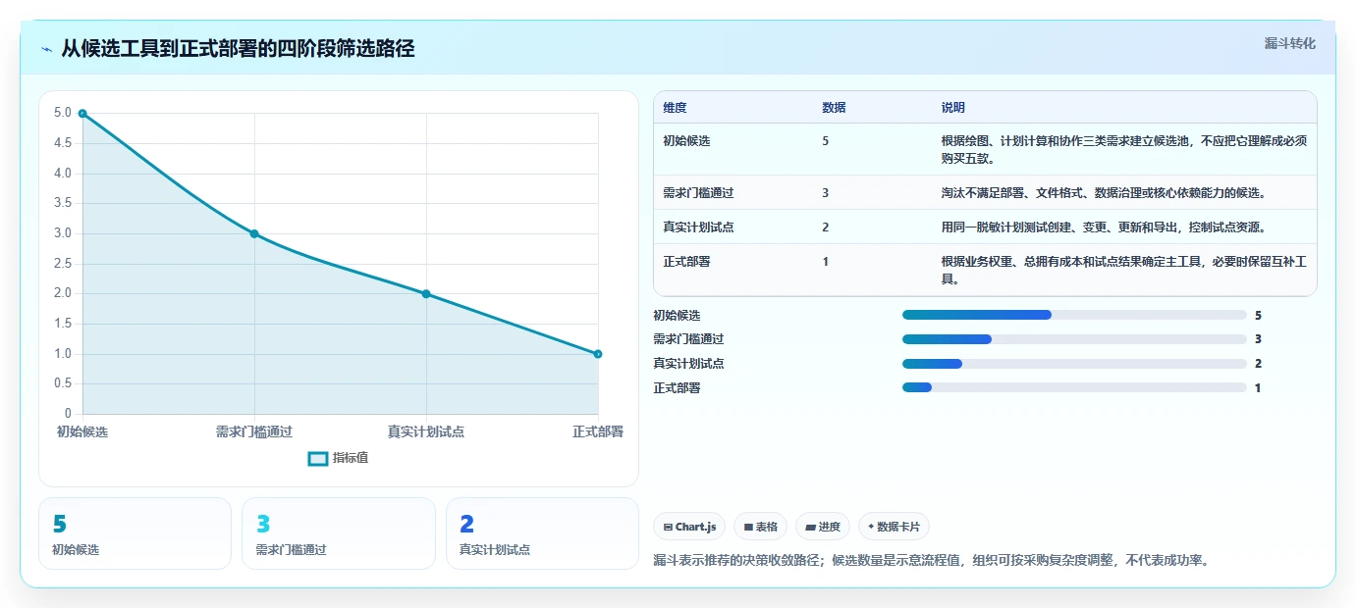Click the 维度 column header

pyautogui.click(x=675, y=107)
